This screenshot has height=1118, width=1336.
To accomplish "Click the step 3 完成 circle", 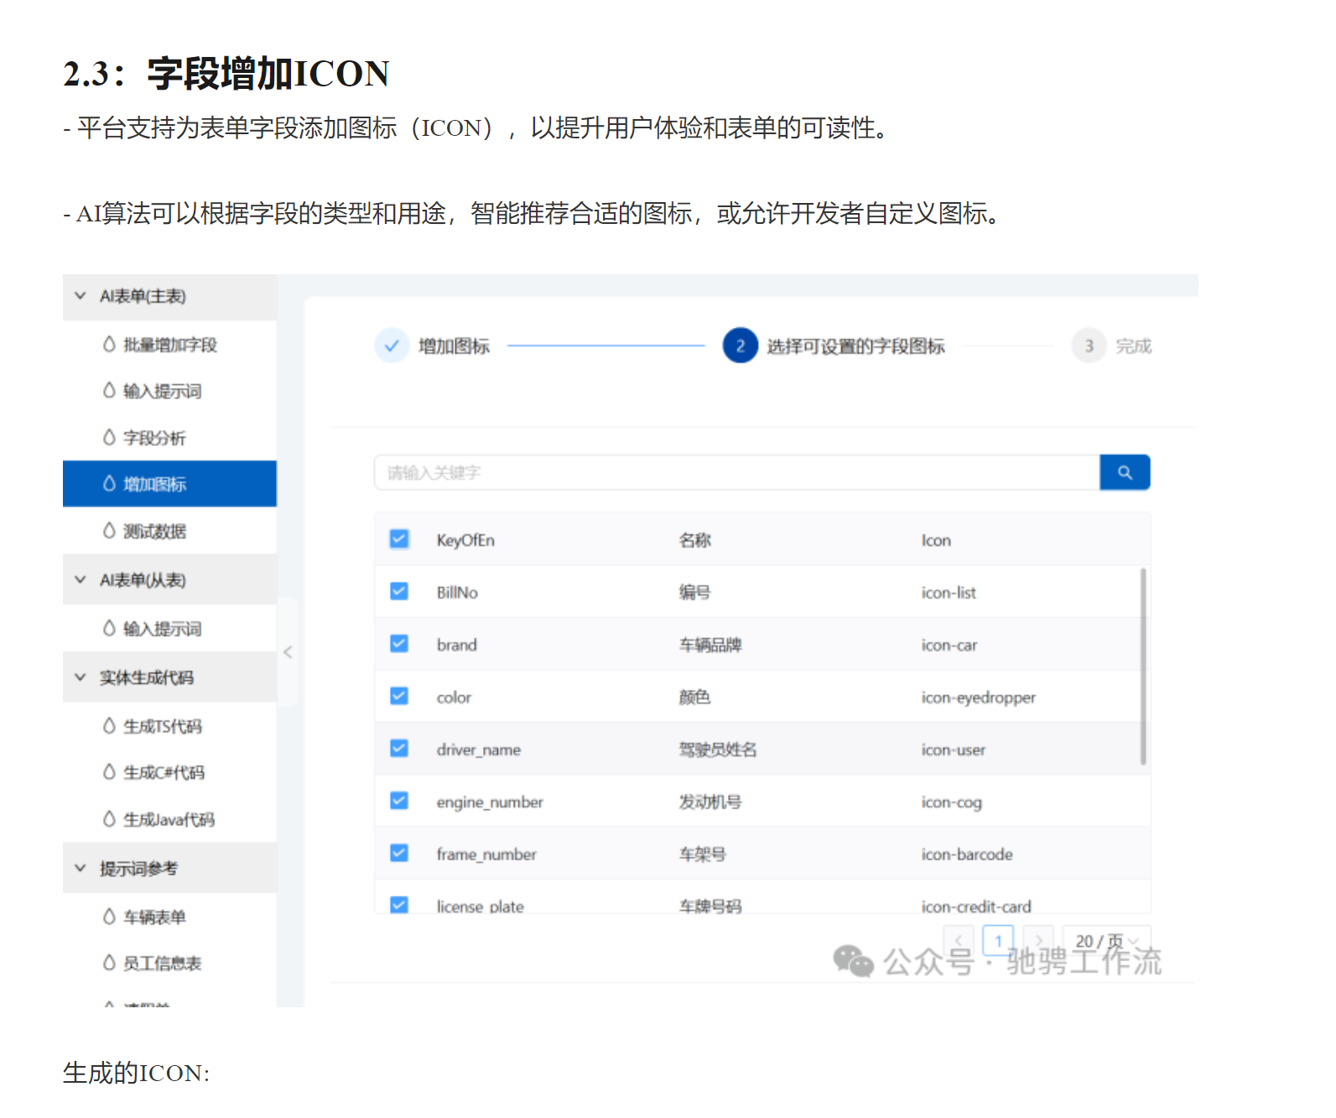I will (x=1089, y=346).
